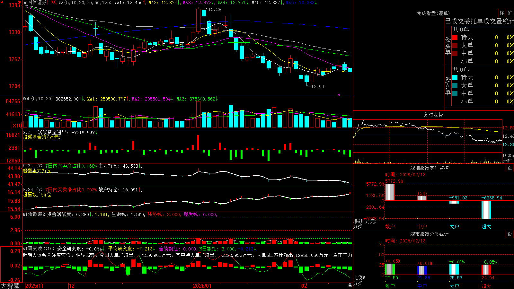Viewport: 514px width, 289px height.
Task: Click the 12 month marker on time axis
Action: pos(72,286)
